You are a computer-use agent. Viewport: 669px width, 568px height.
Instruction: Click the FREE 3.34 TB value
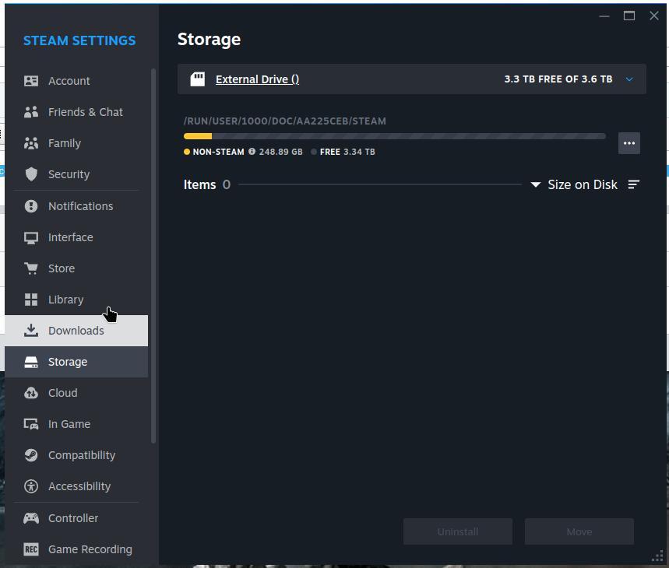pos(347,152)
